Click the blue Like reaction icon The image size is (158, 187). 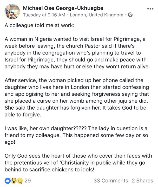(7, 181)
